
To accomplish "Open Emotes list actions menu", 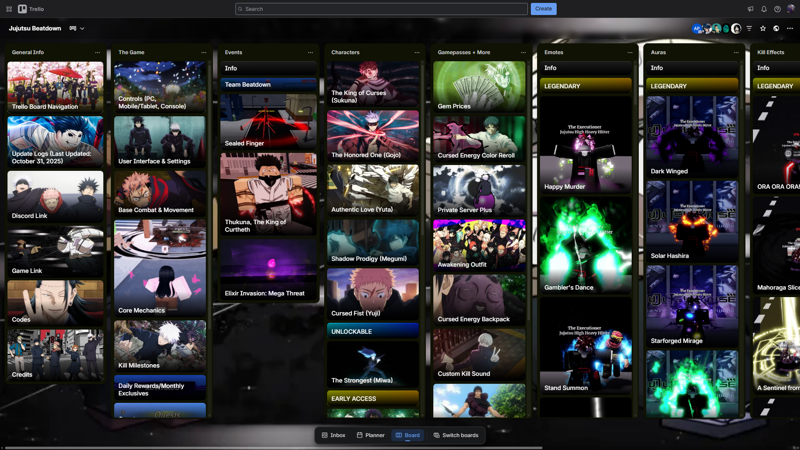I will (x=630, y=52).
